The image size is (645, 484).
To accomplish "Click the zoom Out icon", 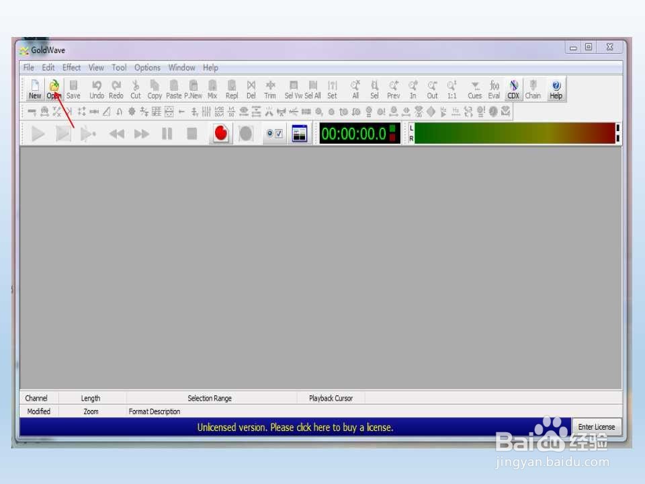I will [432, 89].
